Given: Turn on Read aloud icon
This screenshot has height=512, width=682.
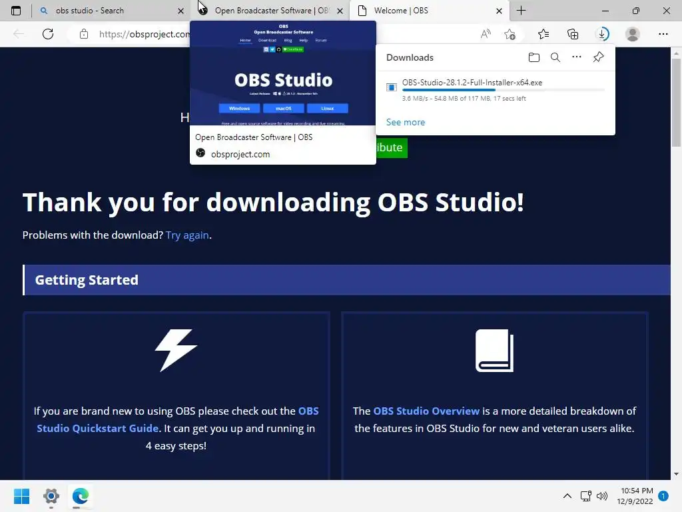Looking at the screenshot, I should (x=486, y=34).
